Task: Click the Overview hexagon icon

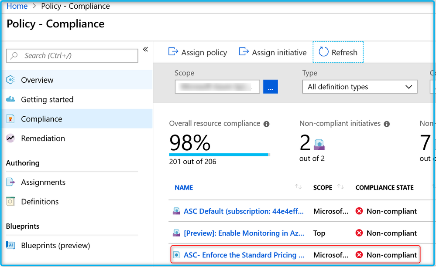Action: click(x=10, y=80)
